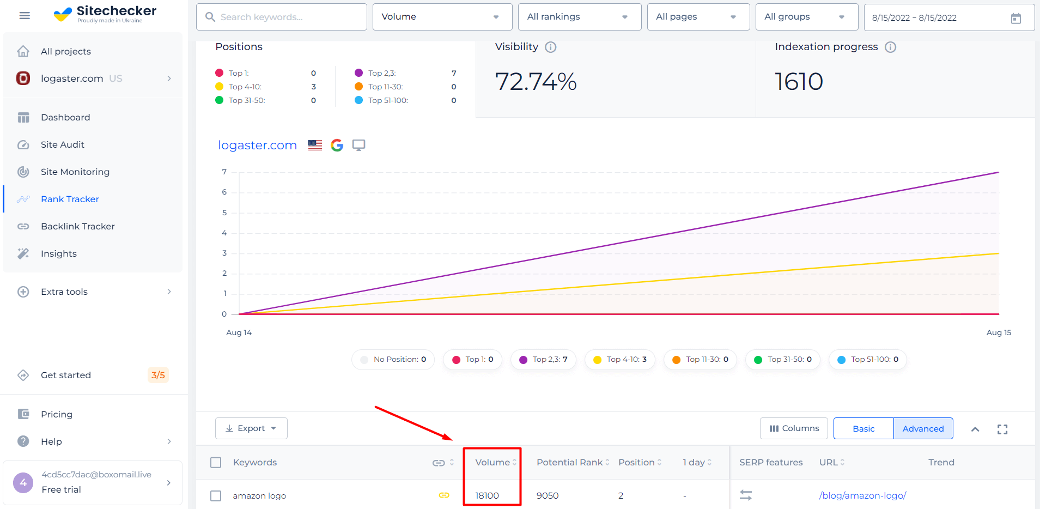Open the Export dropdown button

point(251,428)
